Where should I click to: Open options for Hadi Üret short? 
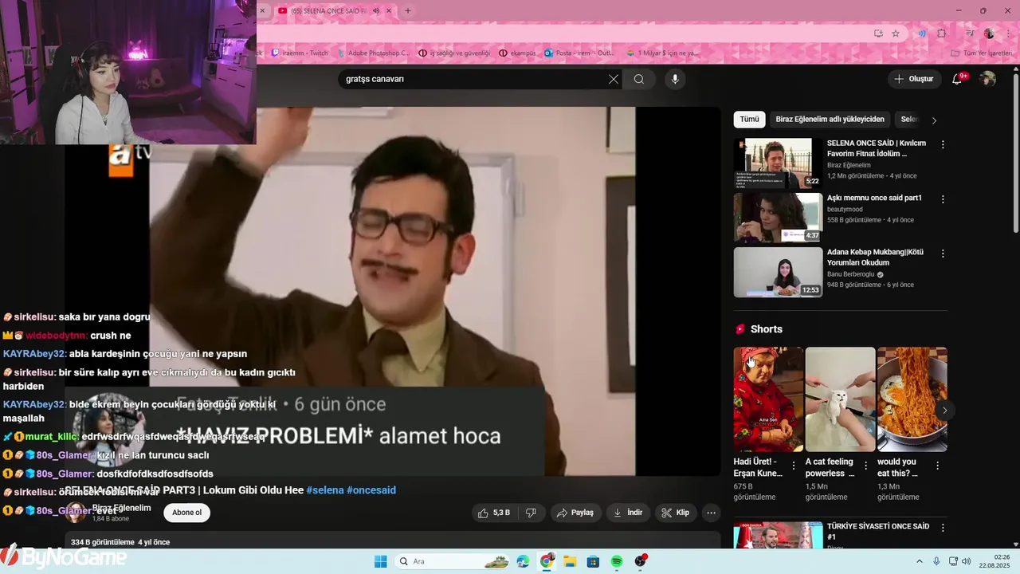click(793, 466)
